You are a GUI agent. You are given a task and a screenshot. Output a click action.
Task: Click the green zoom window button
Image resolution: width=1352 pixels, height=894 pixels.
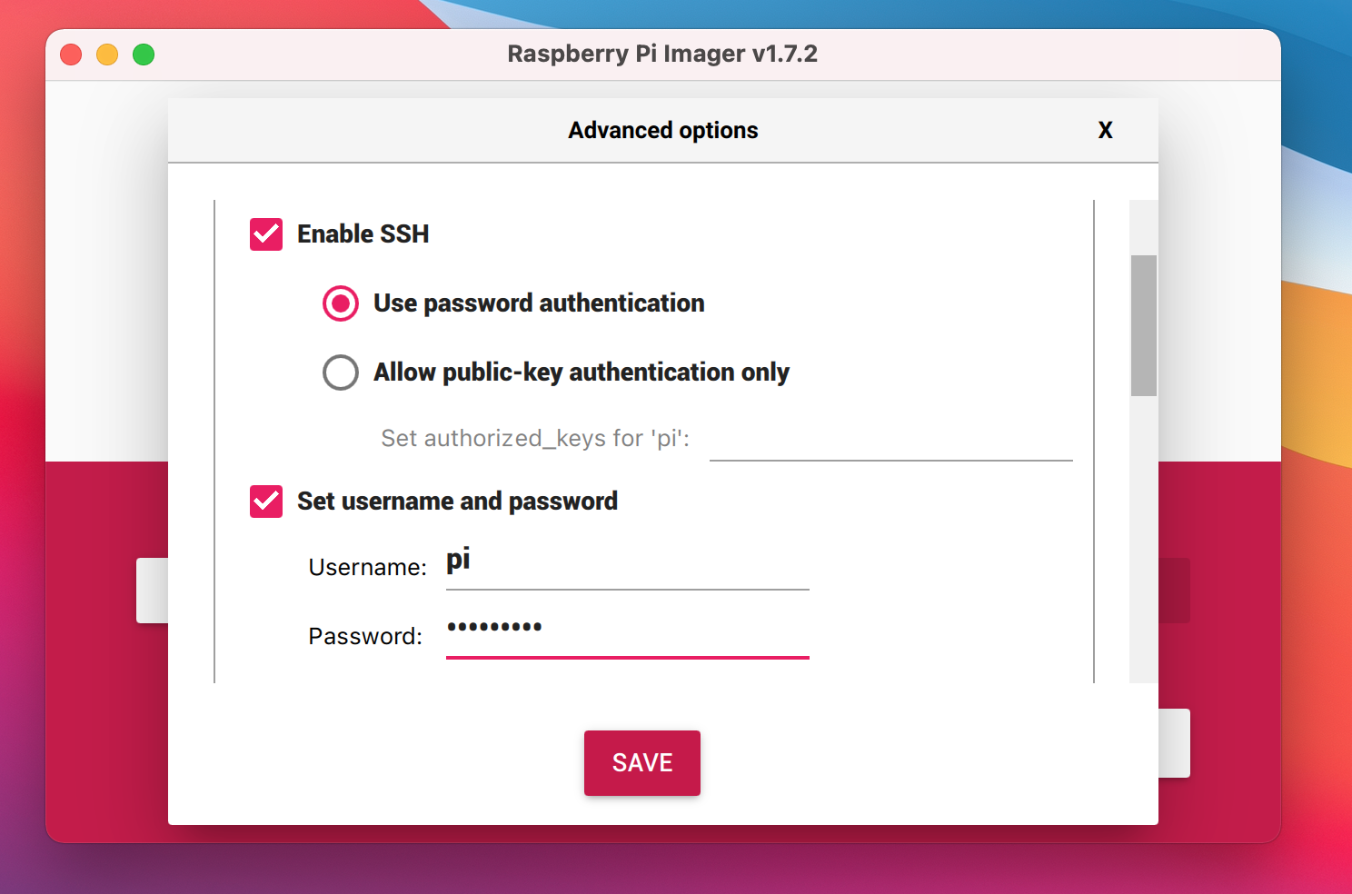tap(143, 54)
